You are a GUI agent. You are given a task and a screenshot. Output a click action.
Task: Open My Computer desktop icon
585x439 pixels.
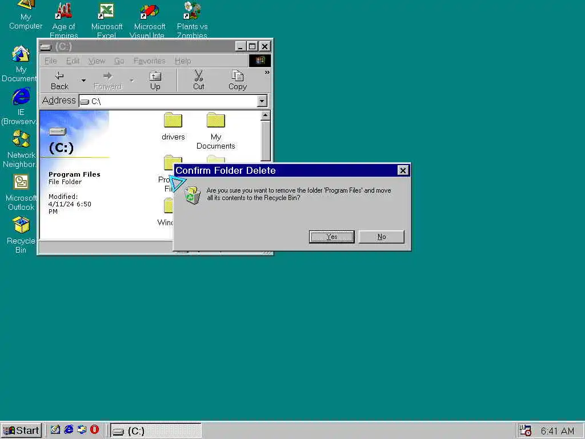click(x=25, y=15)
